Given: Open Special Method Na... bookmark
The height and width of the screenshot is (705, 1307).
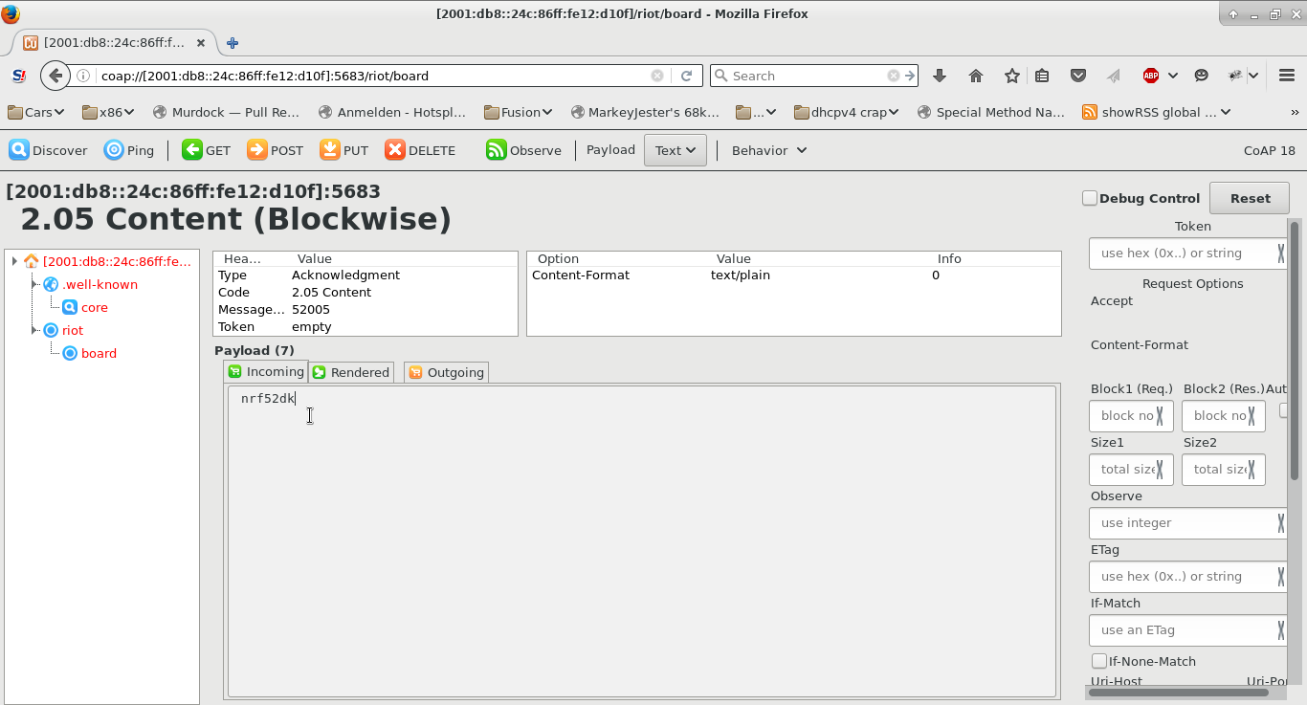Looking at the screenshot, I should 991,112.
